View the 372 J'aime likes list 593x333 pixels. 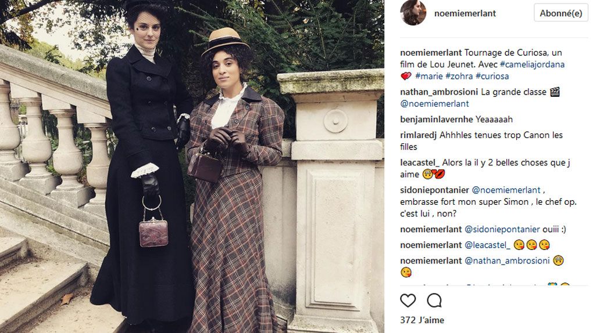pyautogui.click(x=422, y=320)
